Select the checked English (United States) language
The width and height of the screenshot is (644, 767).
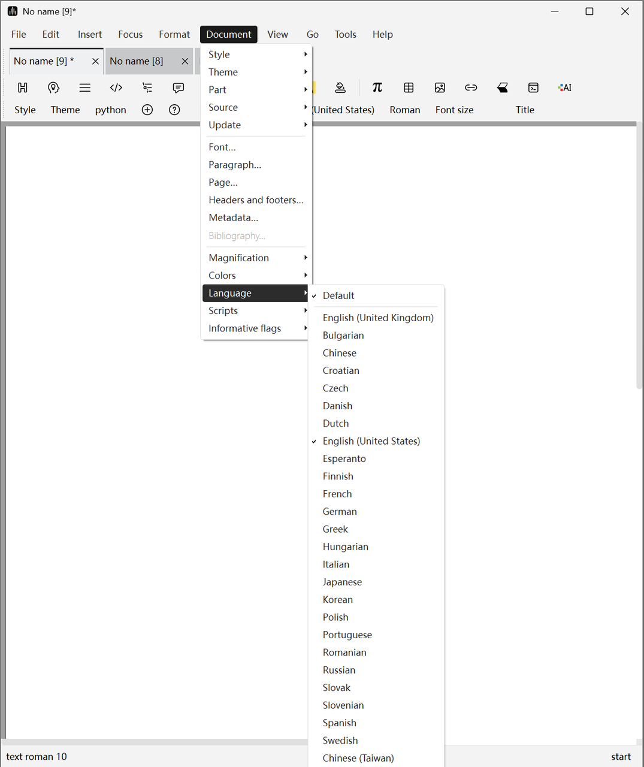371,441
